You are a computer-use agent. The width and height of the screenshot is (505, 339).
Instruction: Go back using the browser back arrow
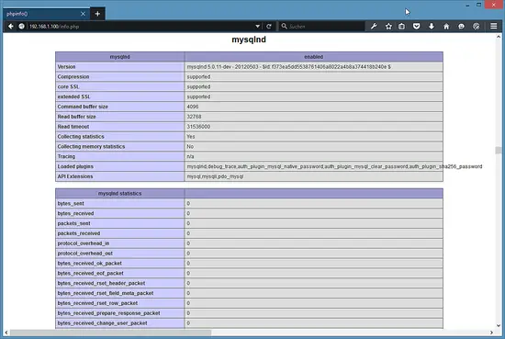point(11,27)
